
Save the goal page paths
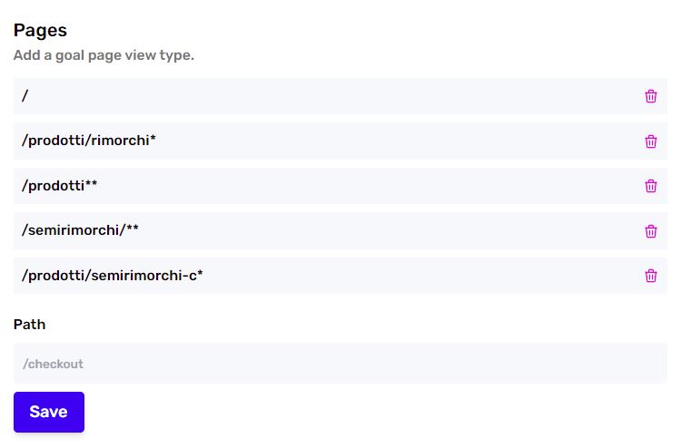click(x=49, y=412)
